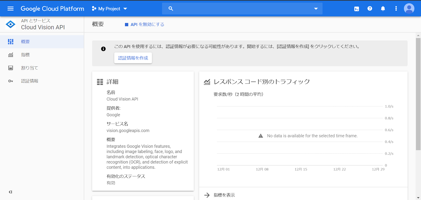421x200 pixels.
Task: Click the 認証情報 key icon in sidebar
Action: point(11,81)
